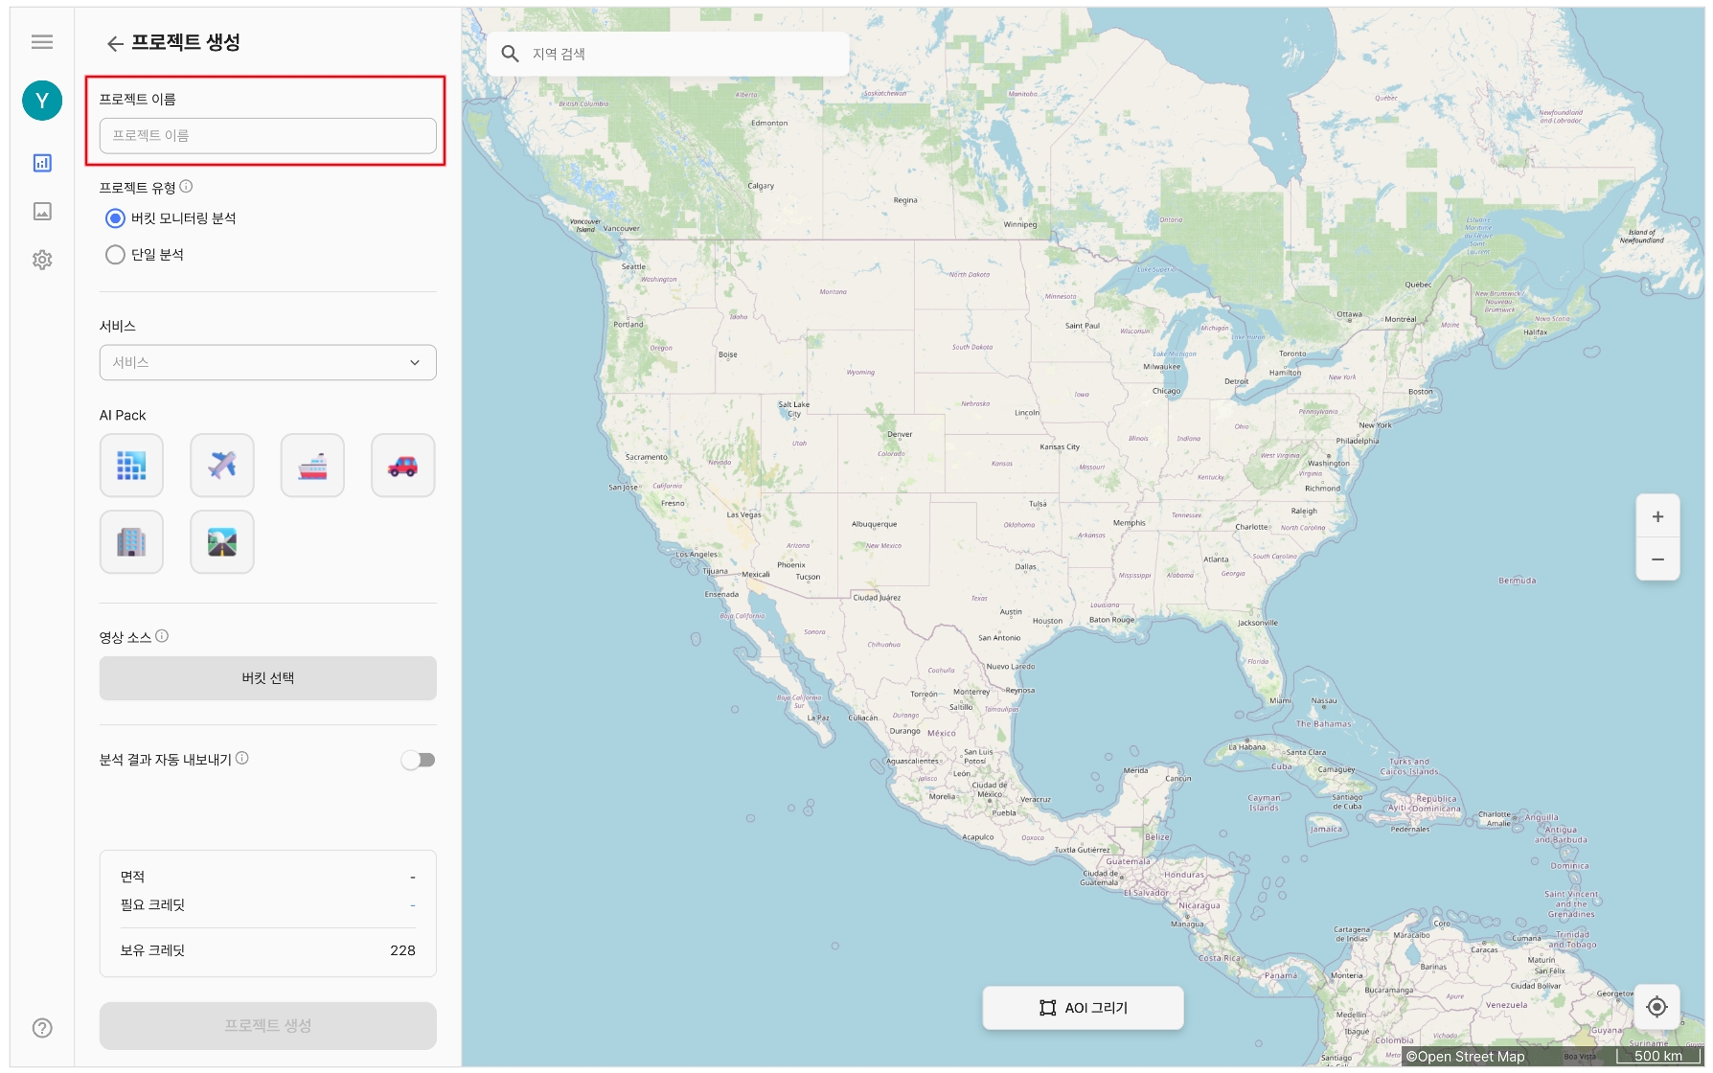Select the airplane AI Pack
Image resolution: width=1713 pixels, height=1073 pixels.
[222, 466]
